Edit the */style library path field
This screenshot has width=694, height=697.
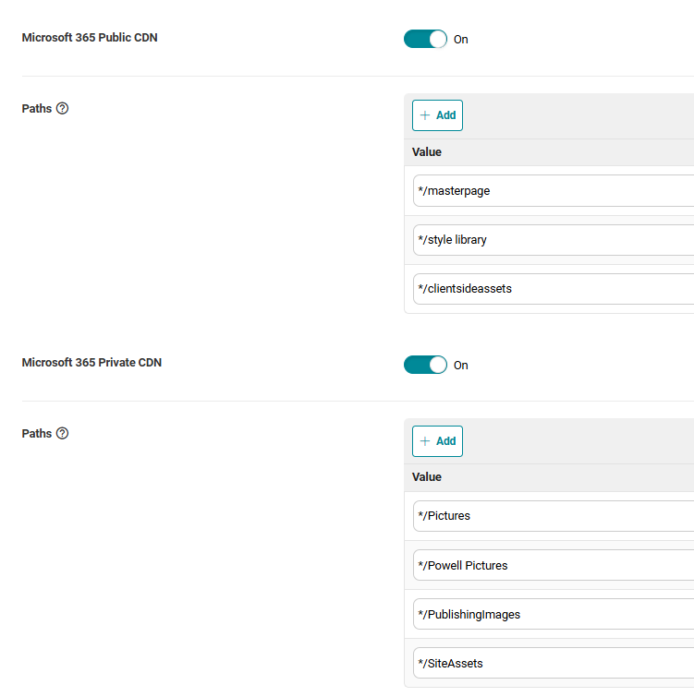click(554, 240)
